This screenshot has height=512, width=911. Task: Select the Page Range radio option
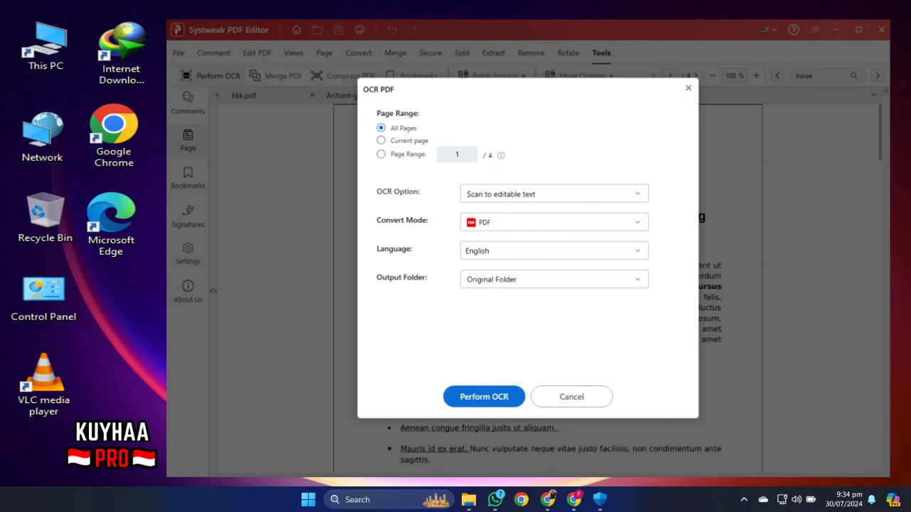coord(381,154)
